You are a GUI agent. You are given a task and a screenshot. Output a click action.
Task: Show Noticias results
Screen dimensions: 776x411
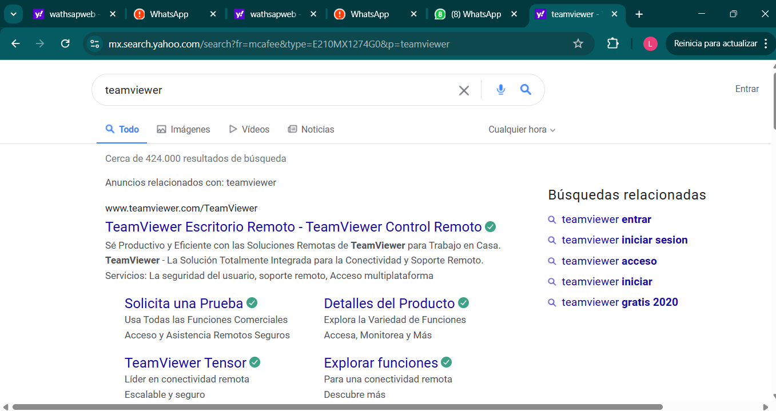tap(311, 130)
